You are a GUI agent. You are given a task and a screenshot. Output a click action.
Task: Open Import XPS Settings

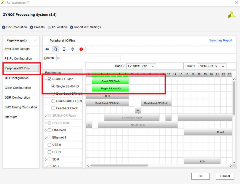click(85, 27)
